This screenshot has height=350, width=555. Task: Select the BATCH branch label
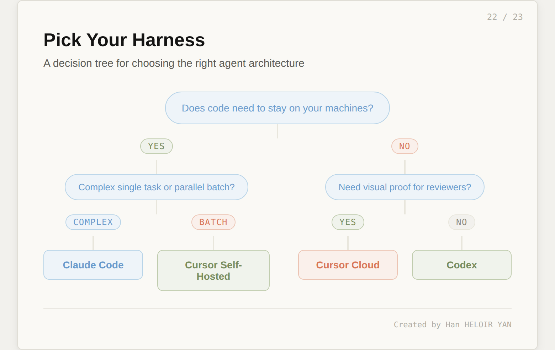click(213, 222)
